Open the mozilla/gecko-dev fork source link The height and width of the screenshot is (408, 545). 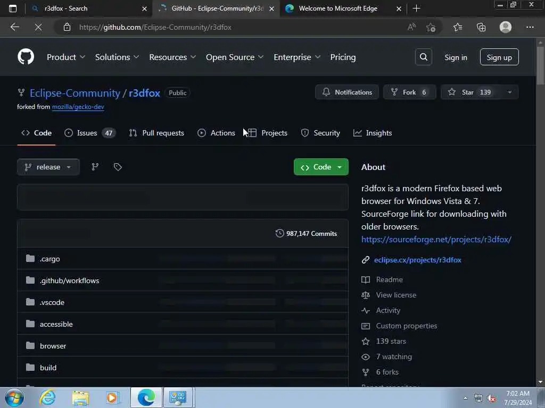coord(78,107)
